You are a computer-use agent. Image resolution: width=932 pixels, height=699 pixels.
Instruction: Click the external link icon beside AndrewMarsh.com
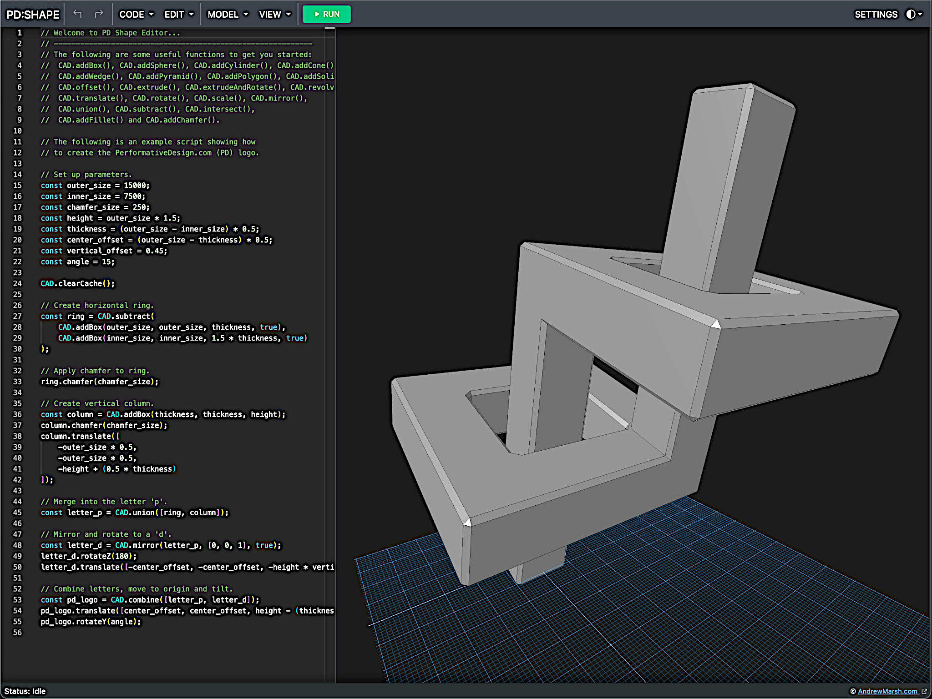924,691
